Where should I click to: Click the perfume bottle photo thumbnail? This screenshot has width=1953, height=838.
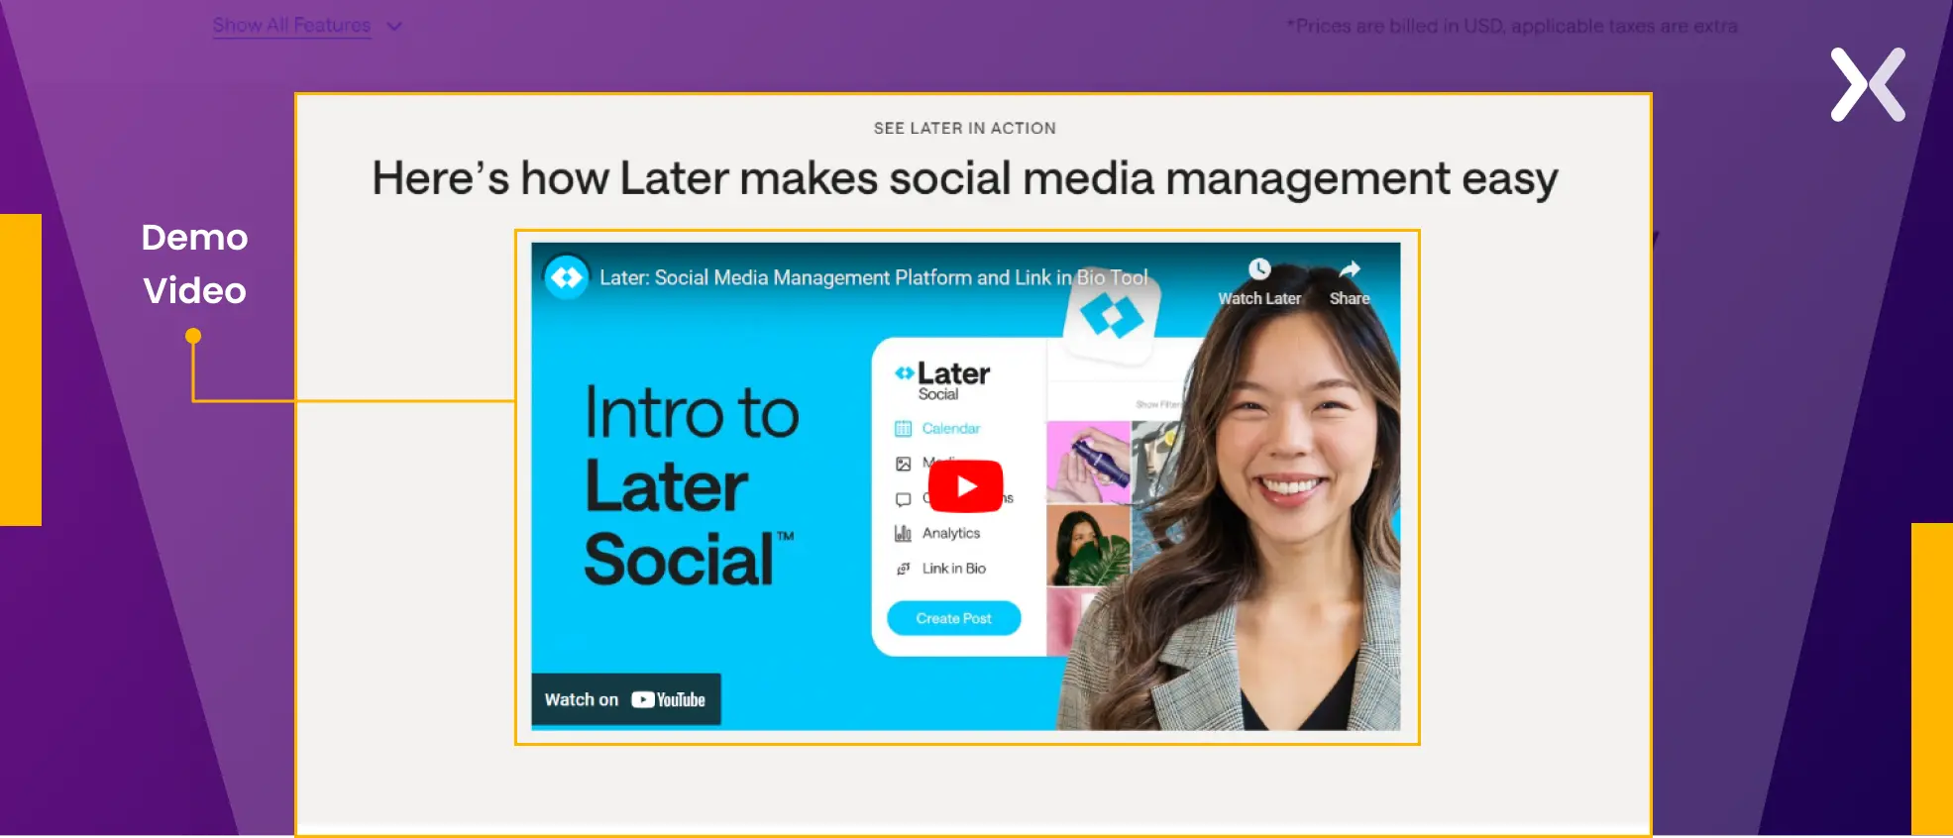click(x=1089, y=462)
